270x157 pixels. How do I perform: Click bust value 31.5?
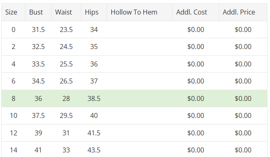[x=38, y=29]
